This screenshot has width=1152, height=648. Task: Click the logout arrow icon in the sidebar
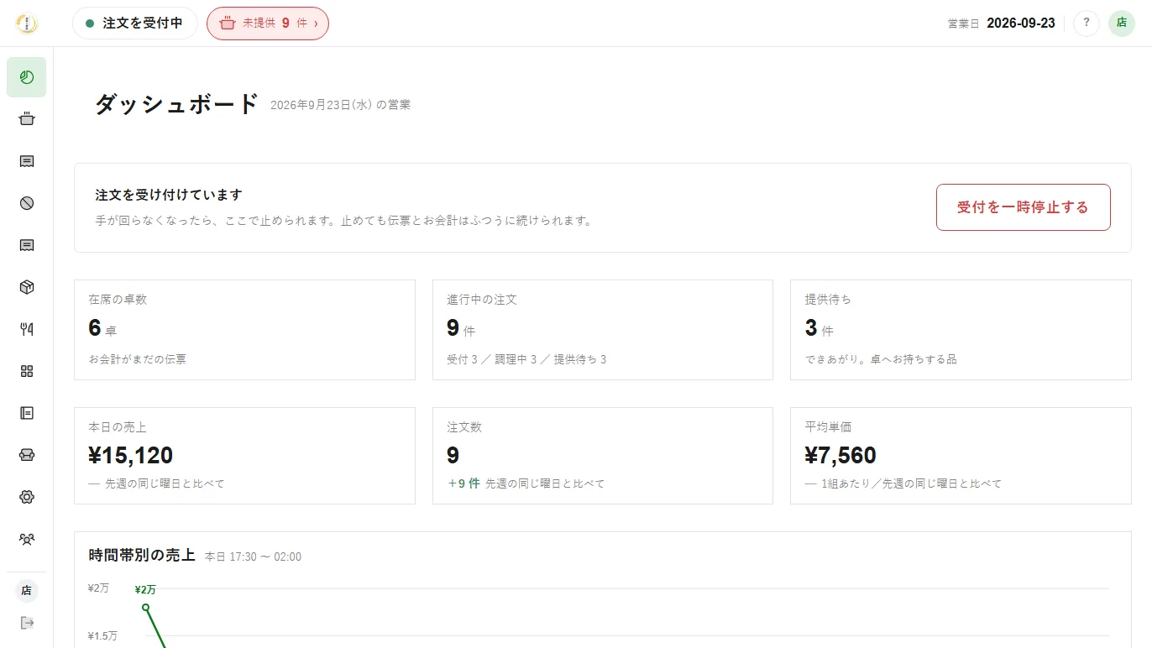(x=27, y=623)
